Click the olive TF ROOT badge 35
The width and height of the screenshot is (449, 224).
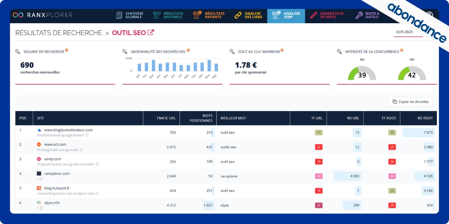point(392,133)
